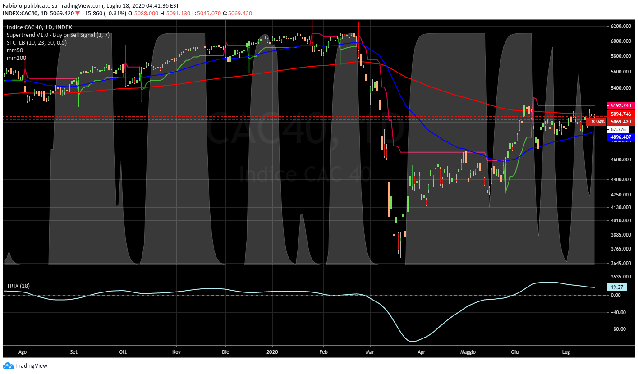Click the 4010.000 price axis value
This screenshot has height=374, width=638.
620,220
